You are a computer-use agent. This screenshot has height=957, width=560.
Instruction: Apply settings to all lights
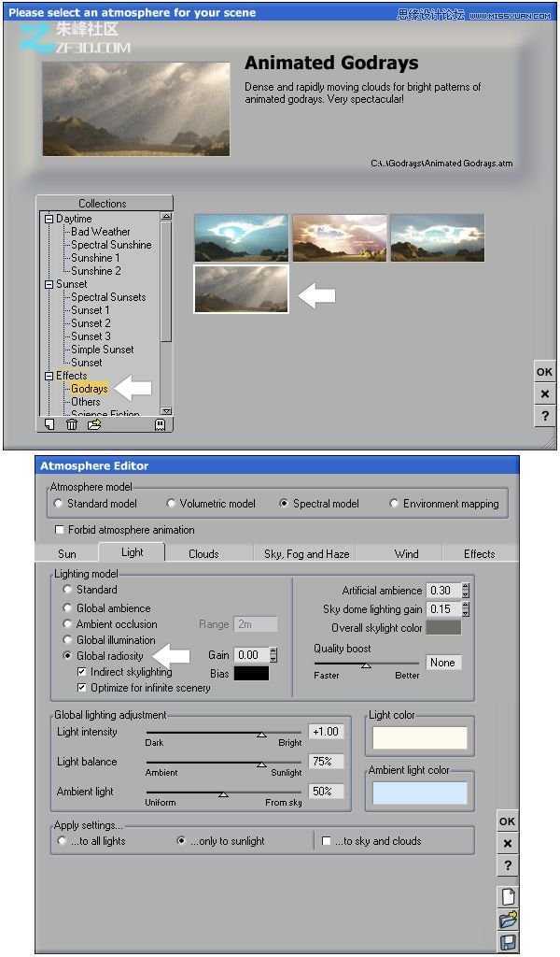tap(63, 840)
